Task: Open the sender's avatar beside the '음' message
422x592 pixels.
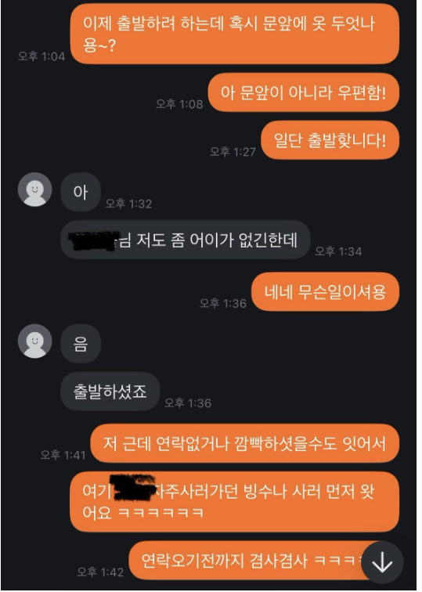Action: 34,341
